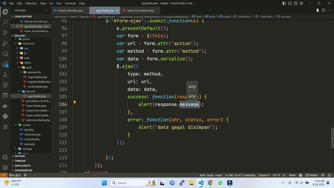Click the Prettier status bar item

click(x=312, y=175)
